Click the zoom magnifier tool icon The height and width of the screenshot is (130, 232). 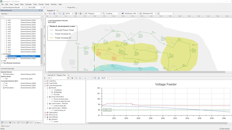point(59,14)
